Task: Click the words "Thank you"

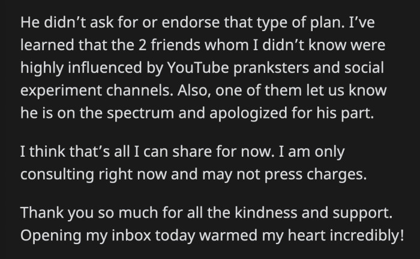Action: click(x=57, y=213)
